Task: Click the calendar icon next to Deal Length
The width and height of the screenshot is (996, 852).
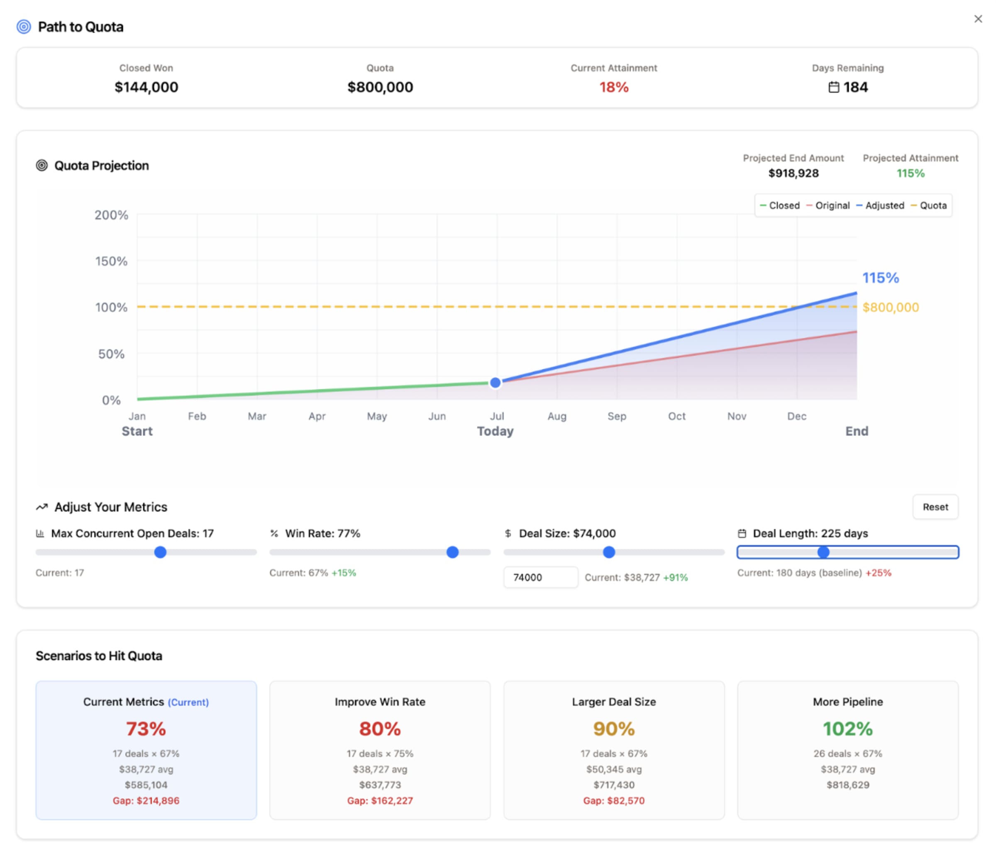Action: tap(742, 533)
